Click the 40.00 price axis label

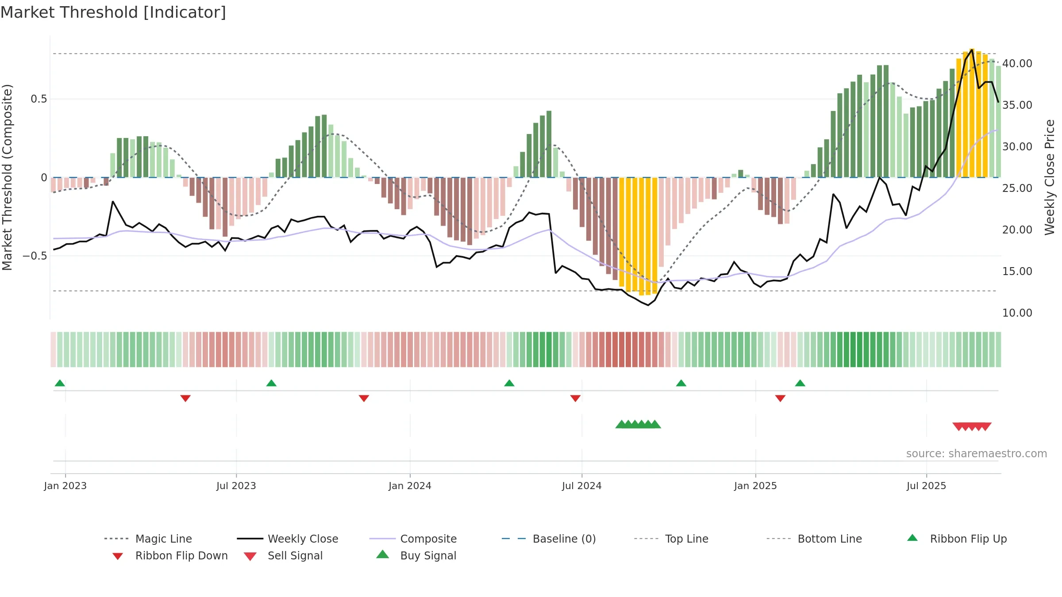(1017, 64)
